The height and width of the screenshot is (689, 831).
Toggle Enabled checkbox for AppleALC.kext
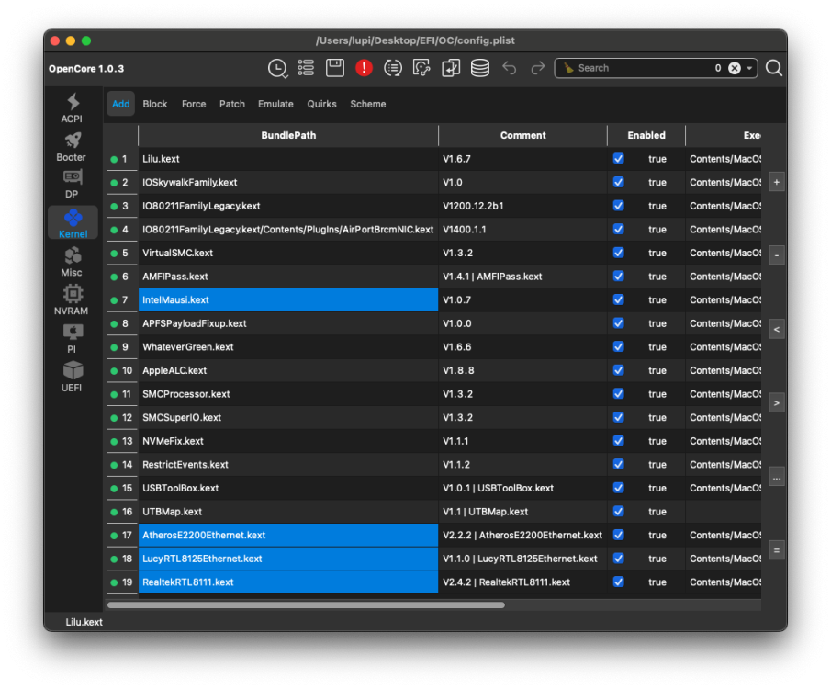tap(619, 370)
